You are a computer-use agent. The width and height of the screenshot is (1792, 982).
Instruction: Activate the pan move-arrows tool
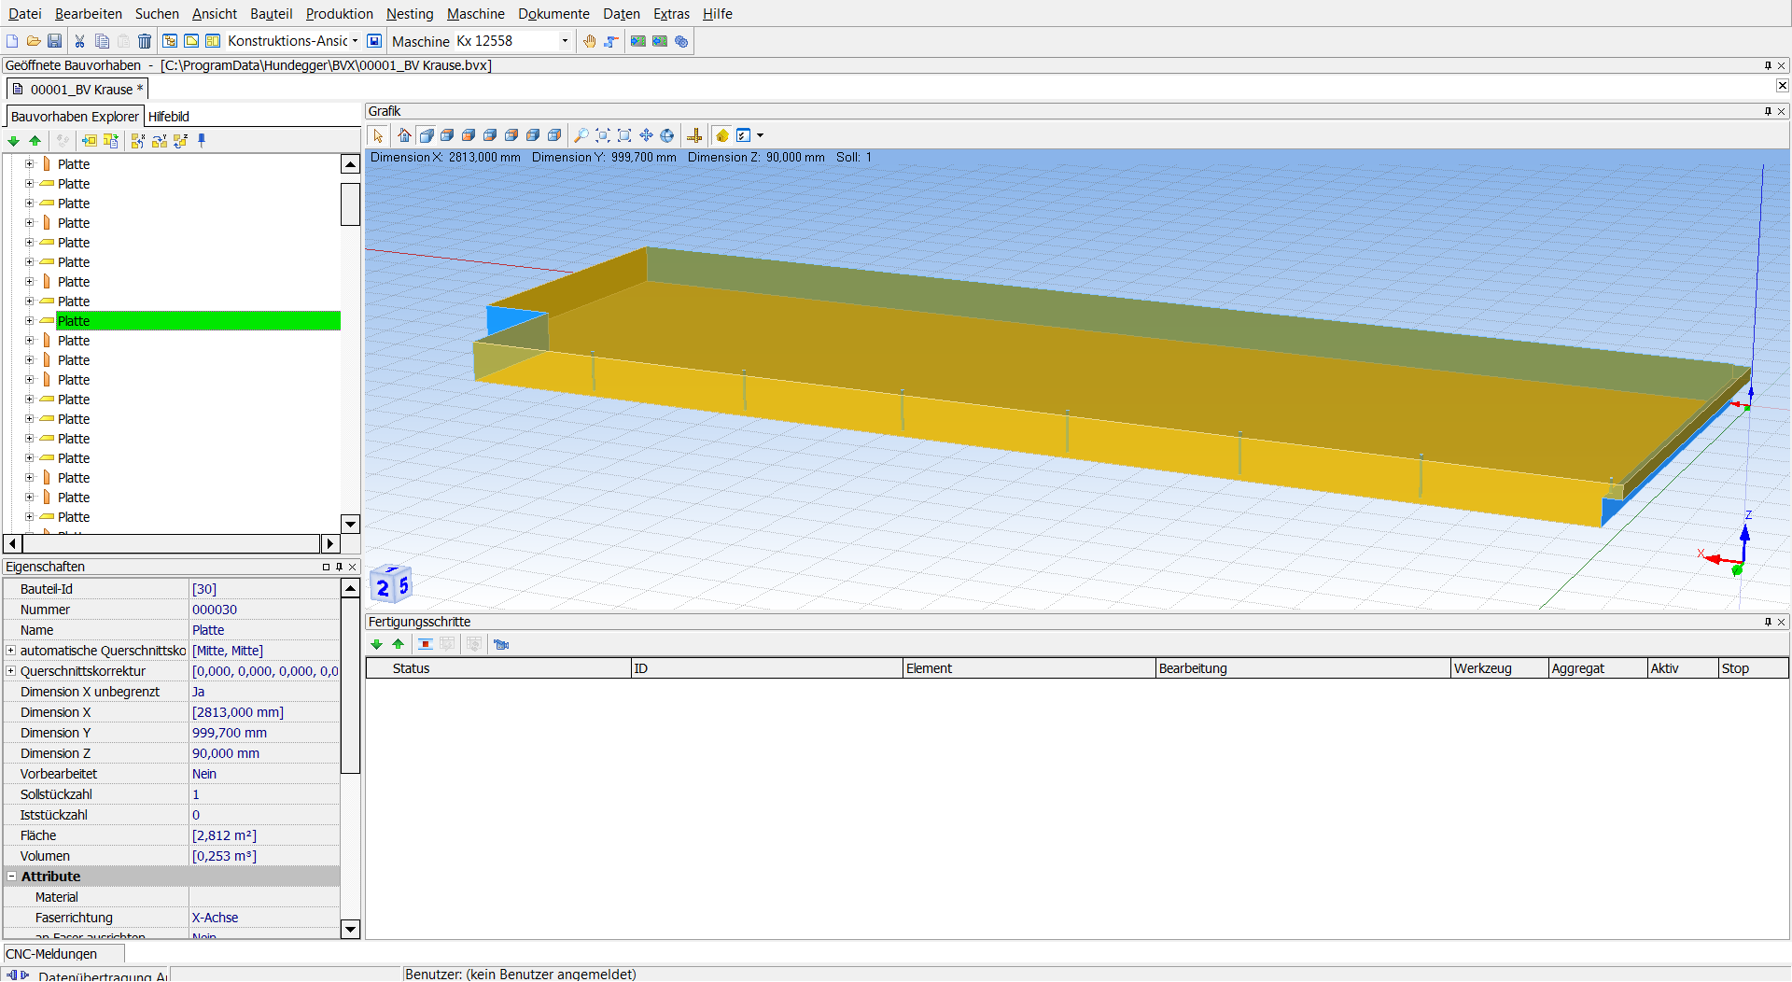click(646, 135)
